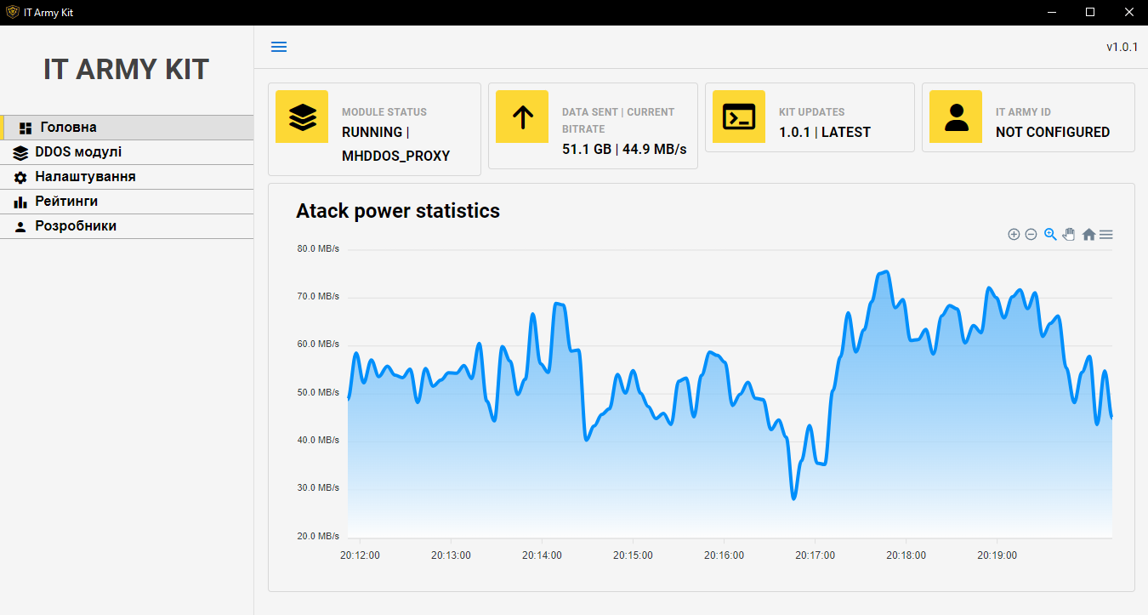Expand the DDOS модулі section
Screen dimensions: 1148x615
tap(81, 151)
